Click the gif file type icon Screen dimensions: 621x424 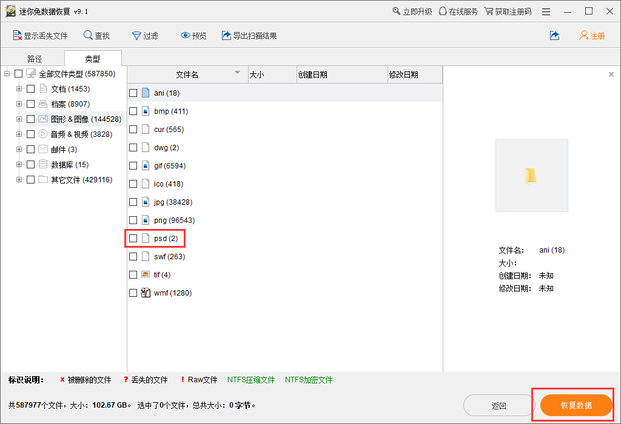[x=146, y=166]
